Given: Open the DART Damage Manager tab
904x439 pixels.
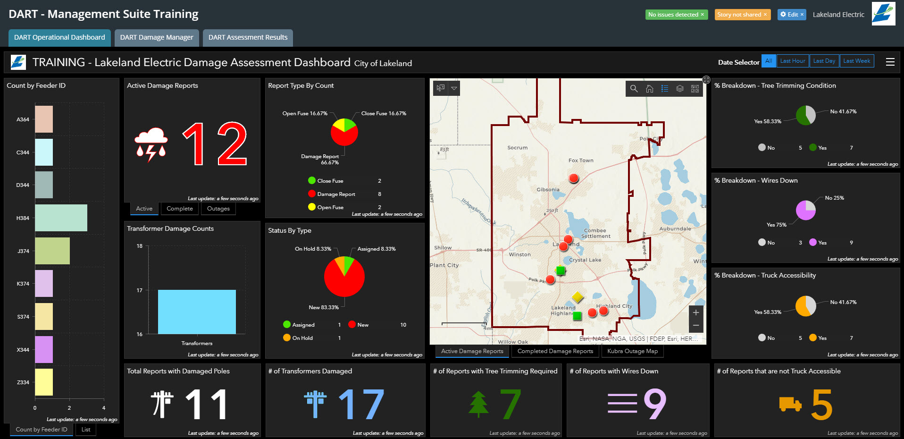Looking at the screenshot, I should [157, 38].
